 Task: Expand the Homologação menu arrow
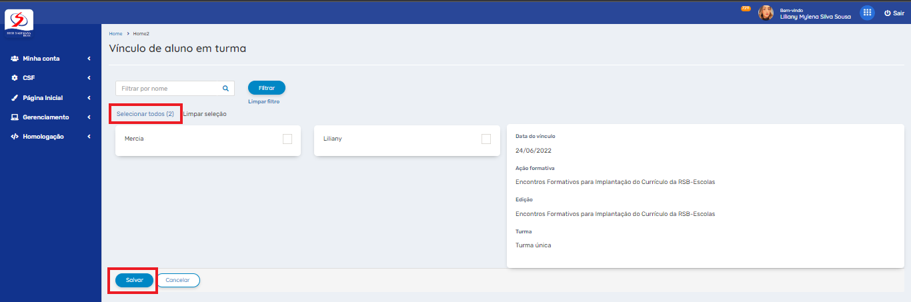click(x=89, y=137)
